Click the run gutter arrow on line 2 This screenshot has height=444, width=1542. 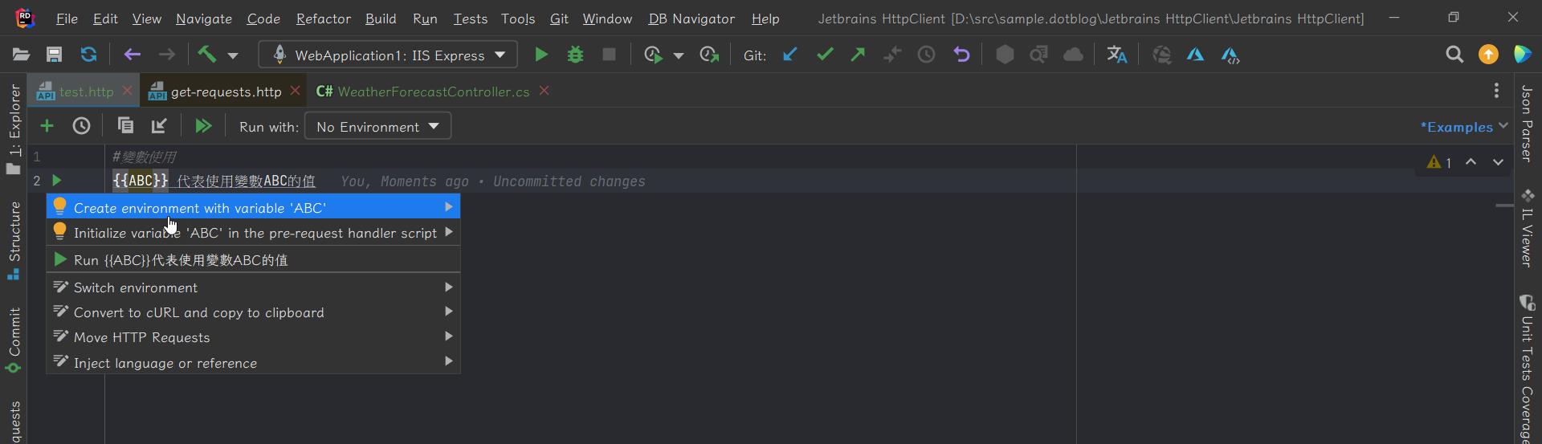pyautogui.click(x=56, y=181)
